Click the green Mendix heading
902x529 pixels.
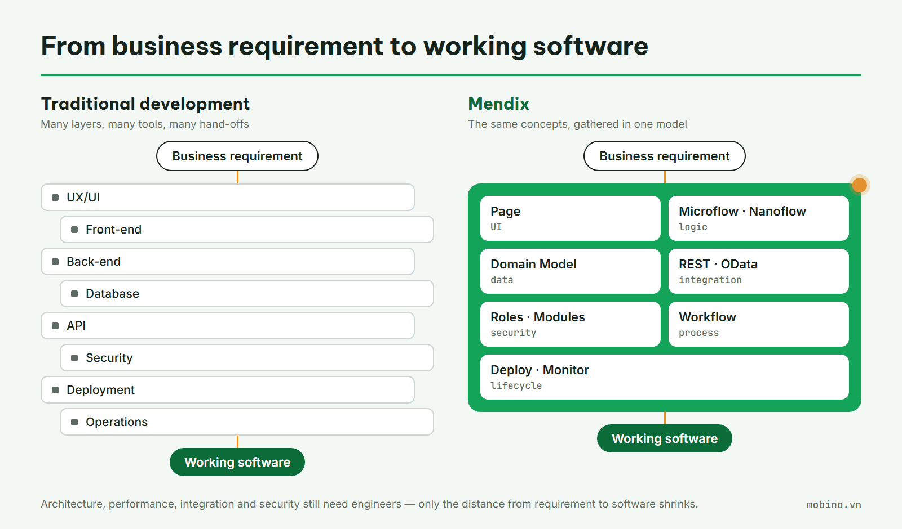point(499,104)
